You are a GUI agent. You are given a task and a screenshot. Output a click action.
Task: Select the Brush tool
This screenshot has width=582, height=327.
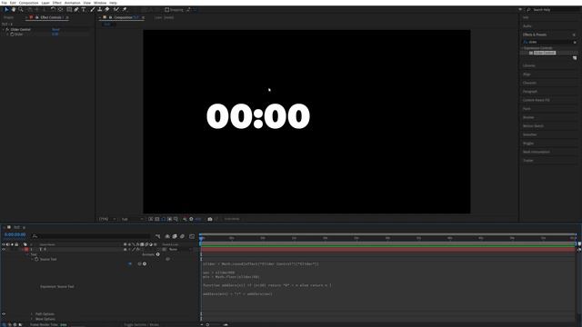(93, 10)
